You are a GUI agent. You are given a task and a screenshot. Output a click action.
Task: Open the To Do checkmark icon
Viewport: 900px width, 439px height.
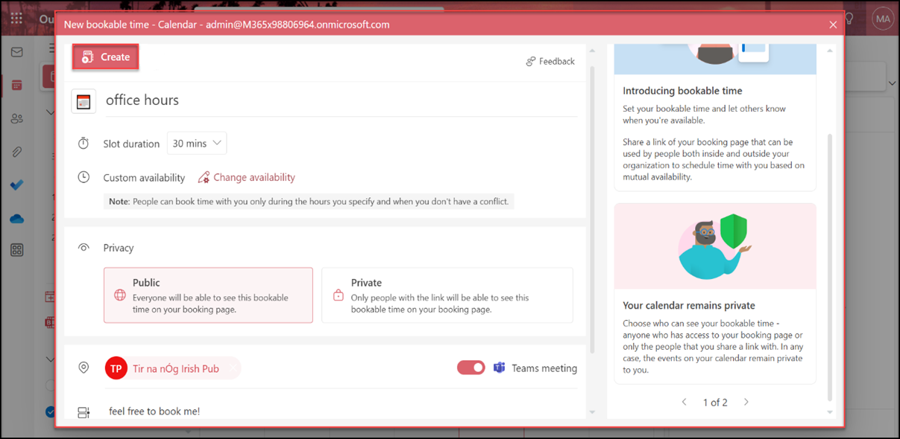tap(16, 185)
